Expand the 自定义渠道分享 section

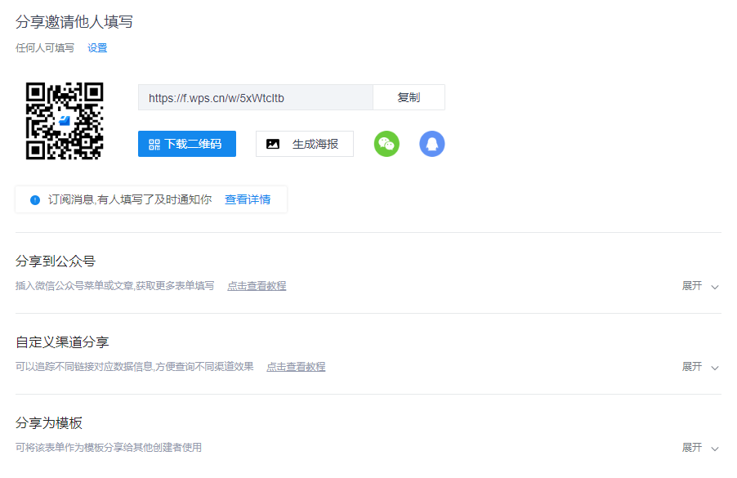[700, 367]
